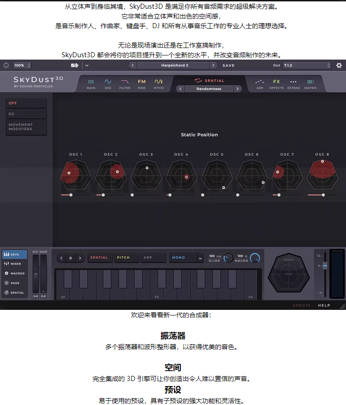The width and height of the screenshot is (346, 405).
Task: Open the FX EFFECTS section
Action: (x=277, y=84)
